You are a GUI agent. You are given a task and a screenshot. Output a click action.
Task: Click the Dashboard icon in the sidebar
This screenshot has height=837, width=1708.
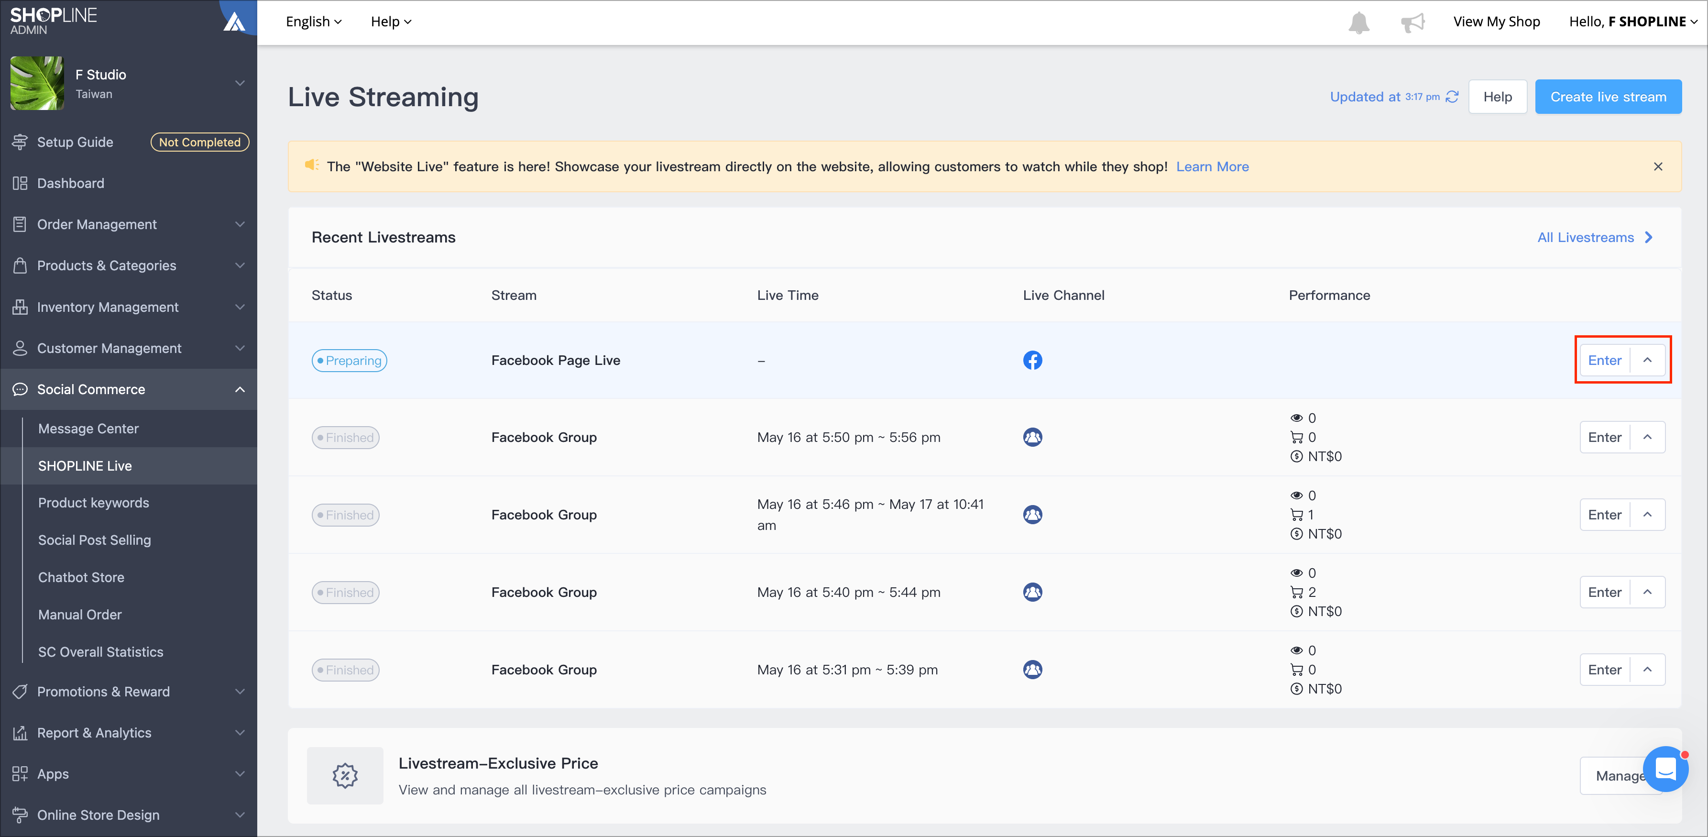(x=20, y=183)
